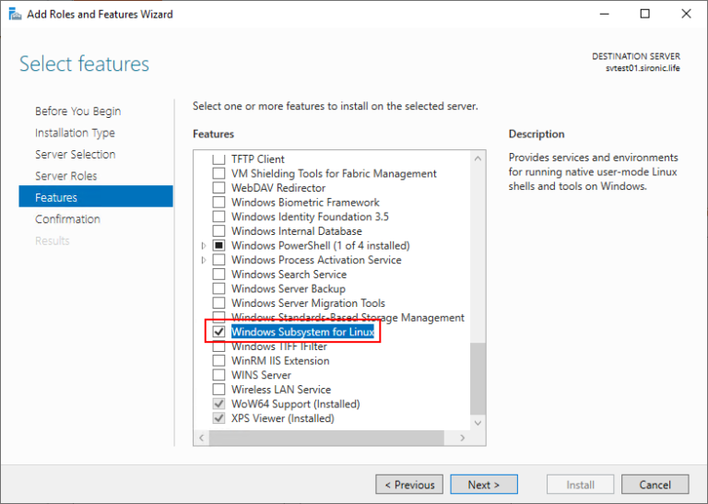This screenshot has height=504, width=708.
Task: Go back with the Previous button
Action: click(409, 485)
